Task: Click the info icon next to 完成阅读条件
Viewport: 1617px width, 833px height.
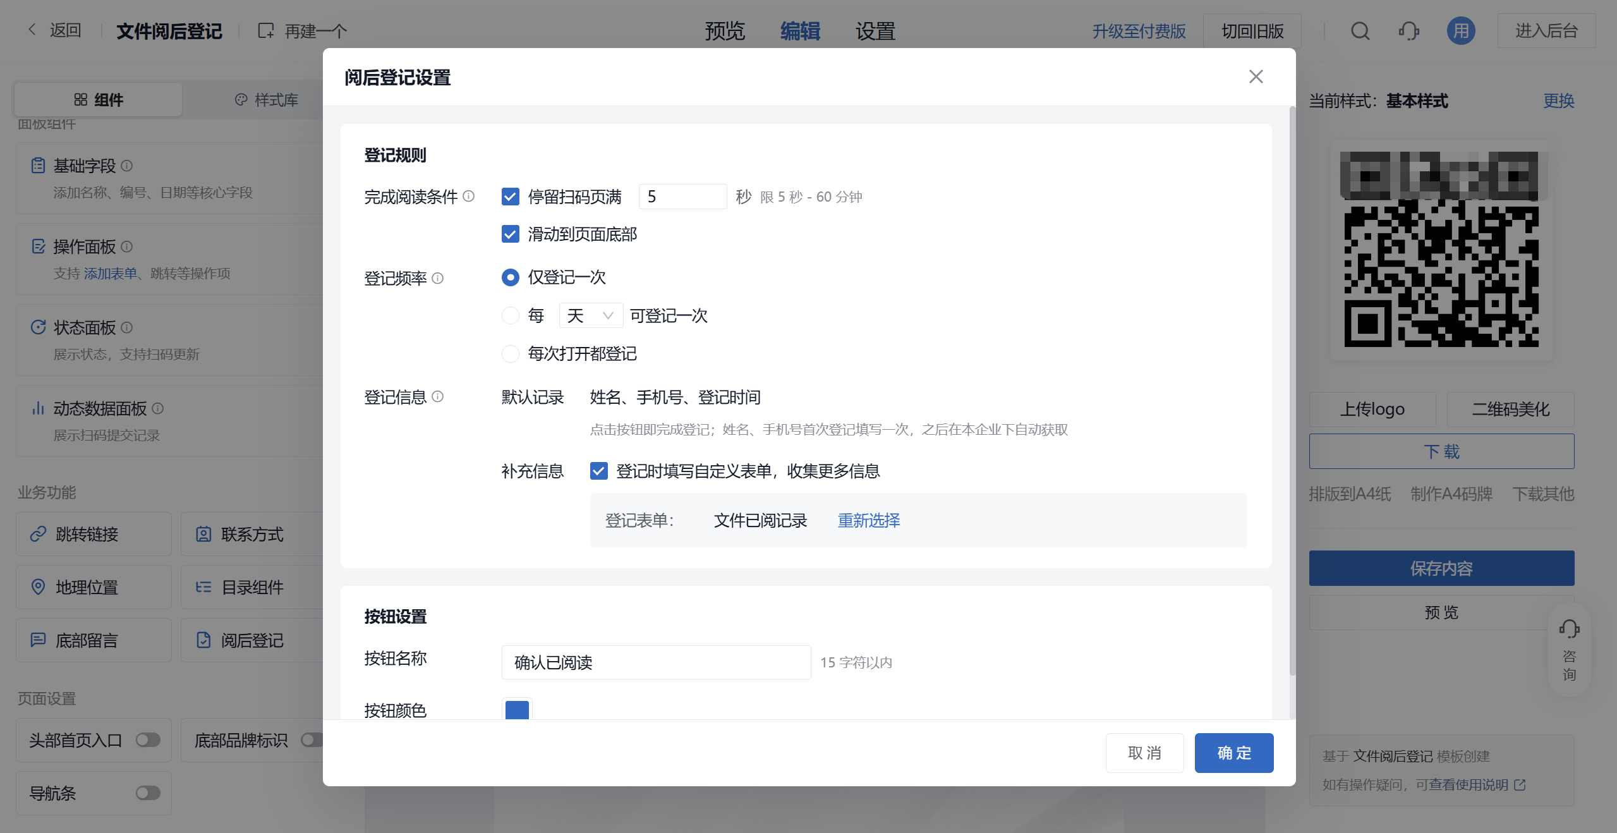Action: point(468,196)
